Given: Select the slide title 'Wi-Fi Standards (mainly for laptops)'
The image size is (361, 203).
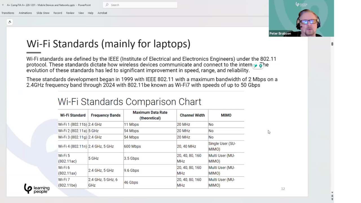Looking at the screenshot, I should tap(109, 44).
